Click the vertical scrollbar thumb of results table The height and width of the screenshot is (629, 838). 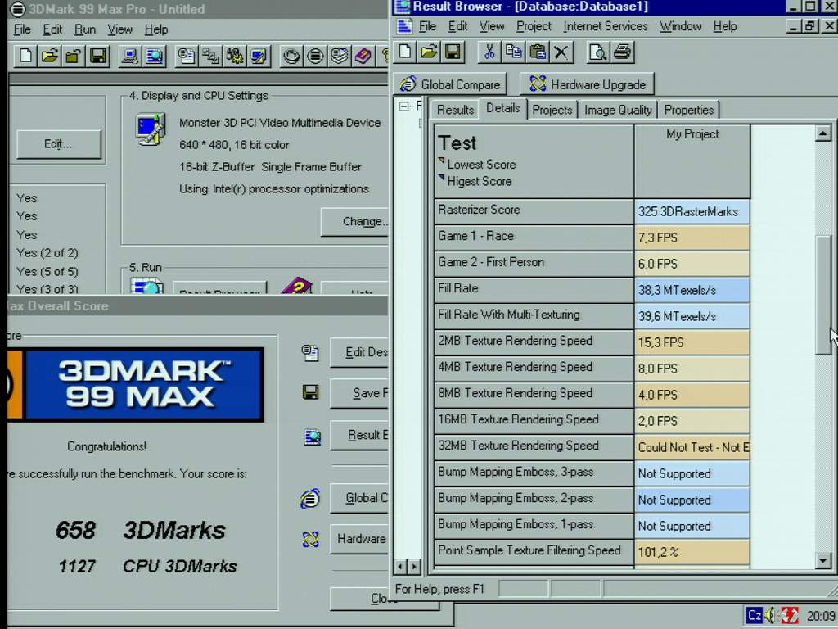(x=823, y=294)
